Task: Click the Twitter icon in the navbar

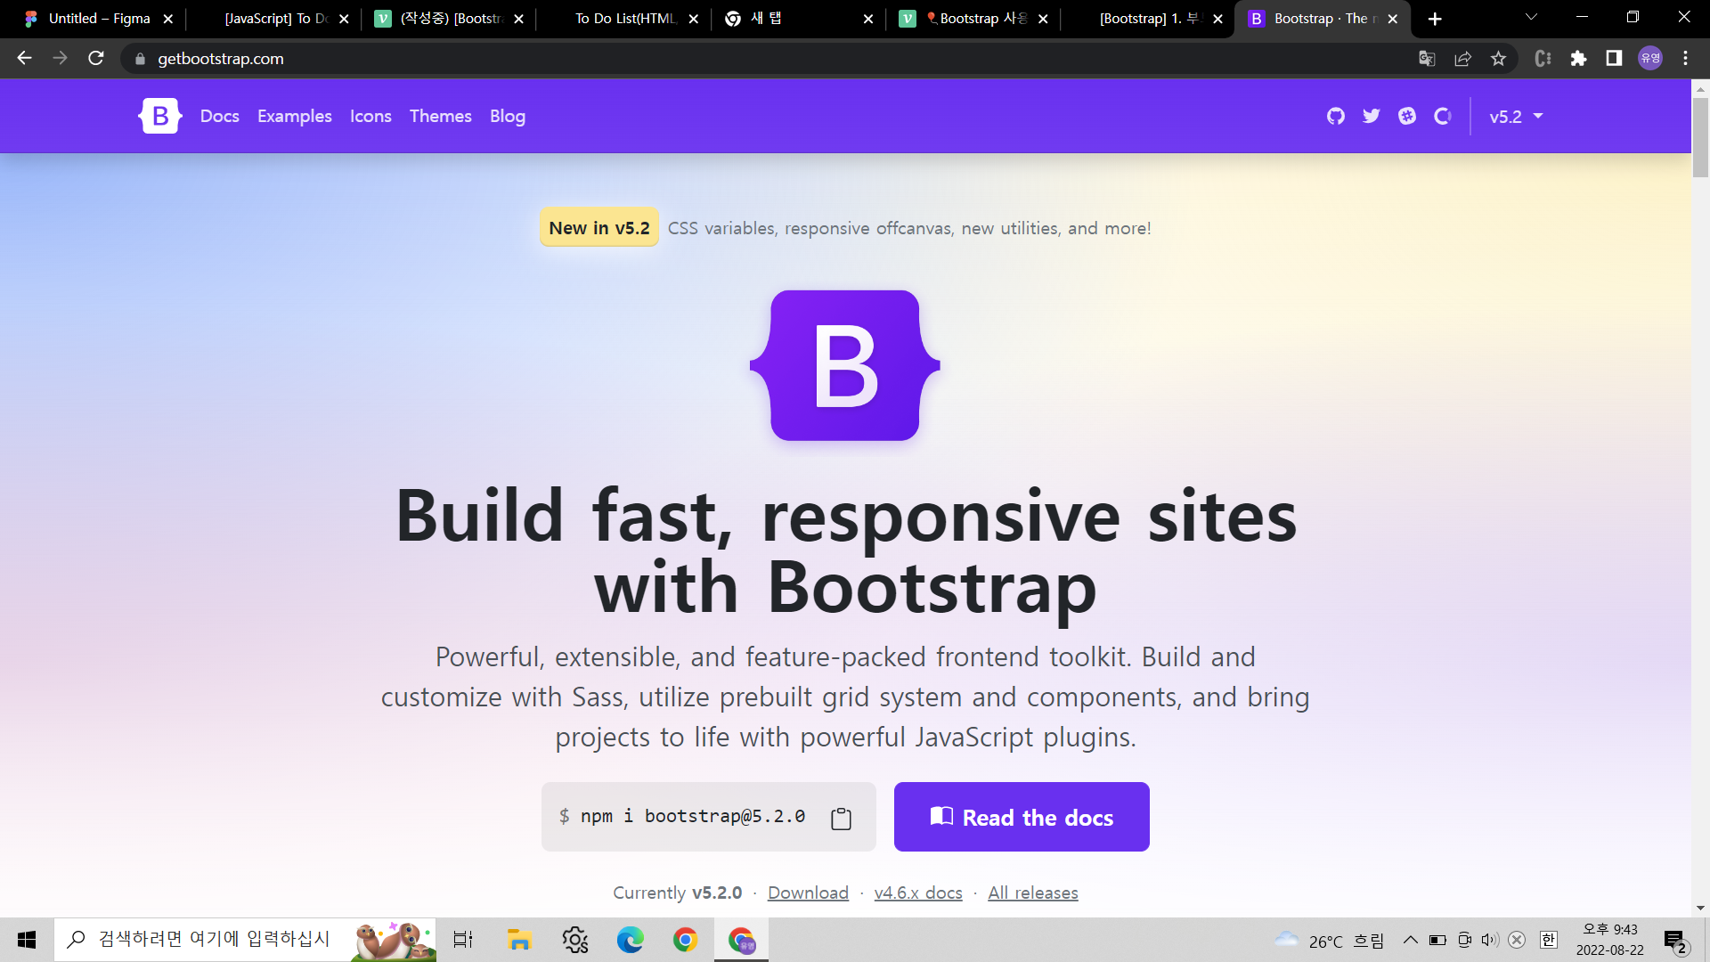Action: tap(1372, 116)
